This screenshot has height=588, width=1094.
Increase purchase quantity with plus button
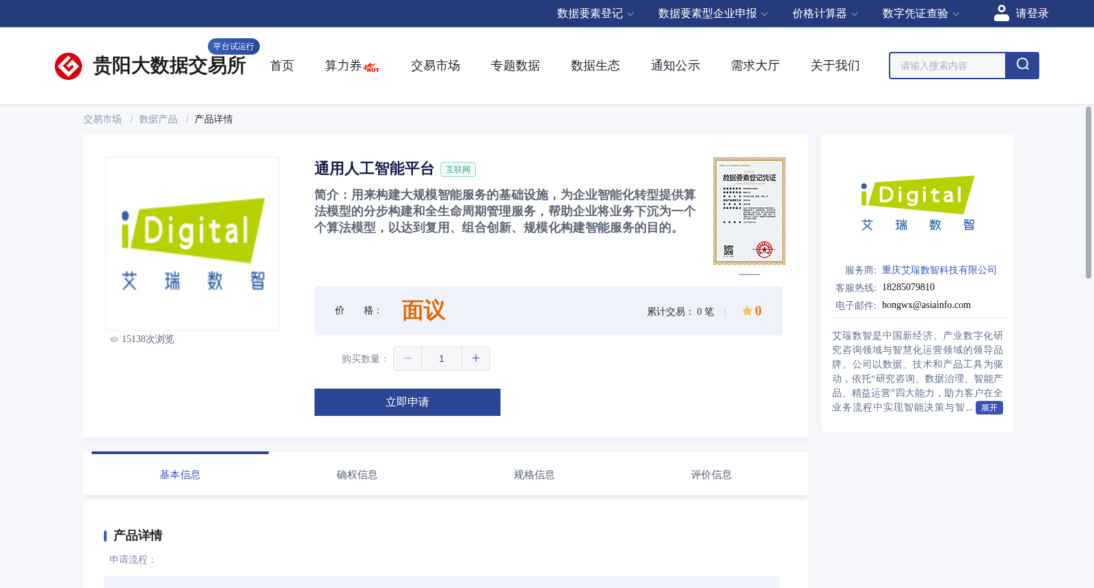click(x=476, y=359)
